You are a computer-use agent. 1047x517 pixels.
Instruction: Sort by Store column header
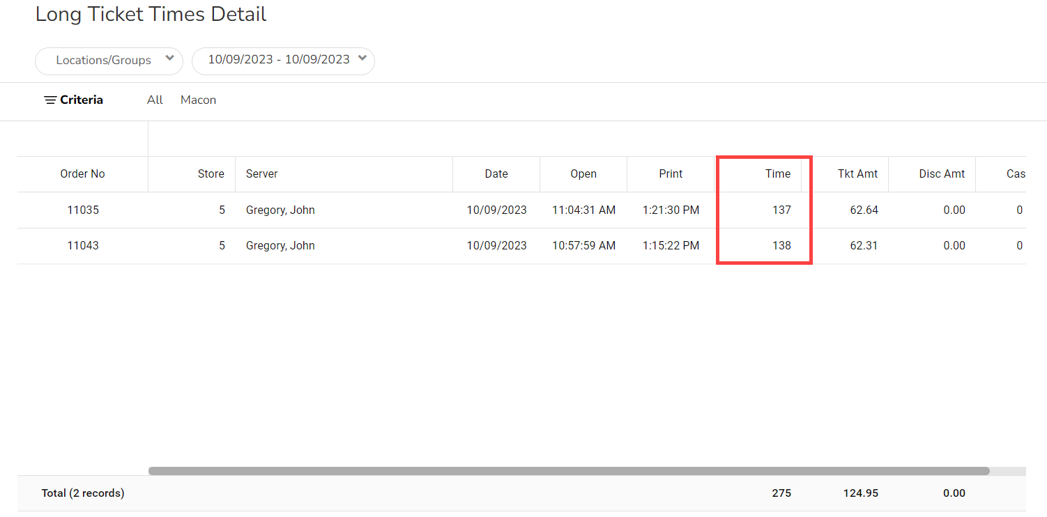pos(211,174)
